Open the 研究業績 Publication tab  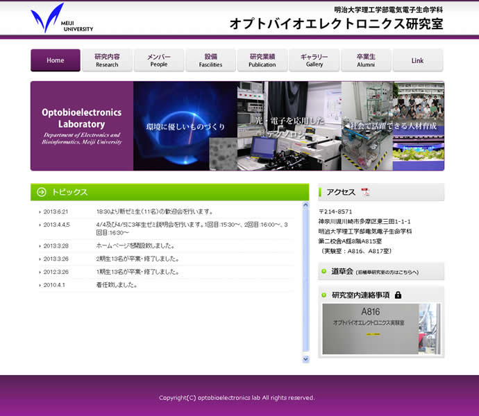[x=262, y=60]
